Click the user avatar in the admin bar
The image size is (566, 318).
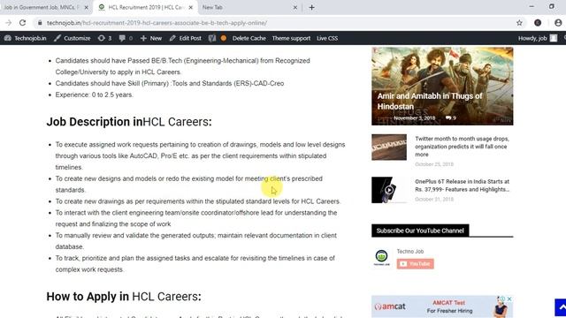pyautogui.click(x=554, y=38)
